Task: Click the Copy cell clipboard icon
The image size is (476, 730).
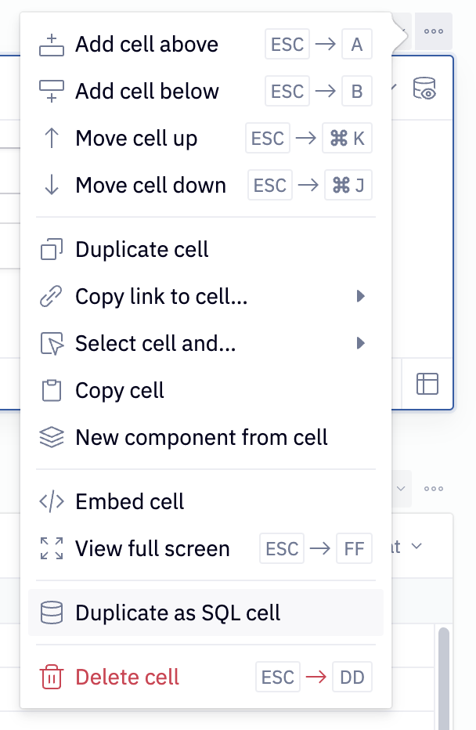Action: [x=52, y=390]
